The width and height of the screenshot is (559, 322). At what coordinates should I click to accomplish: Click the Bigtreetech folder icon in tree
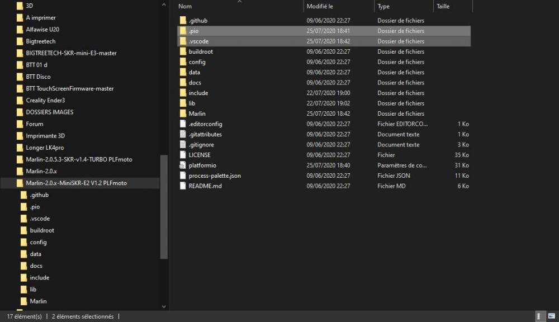coord(20,41)
